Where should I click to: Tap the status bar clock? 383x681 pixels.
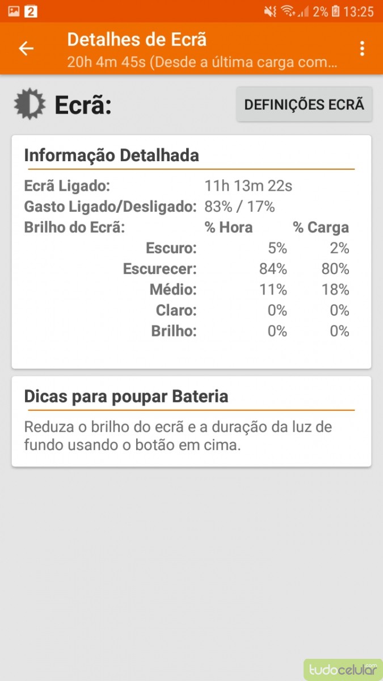pos(359,11)
